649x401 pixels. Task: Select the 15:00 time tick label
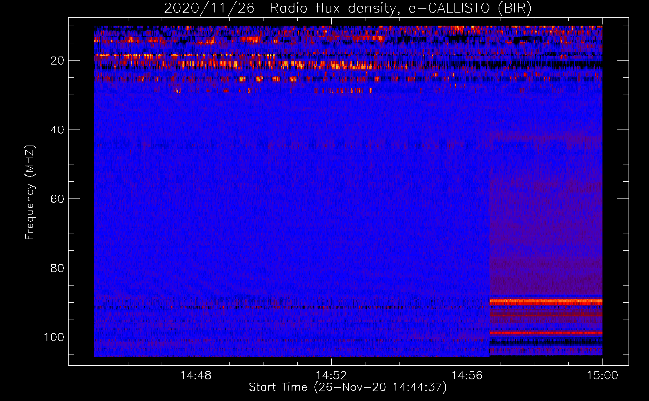pos(602,376)
